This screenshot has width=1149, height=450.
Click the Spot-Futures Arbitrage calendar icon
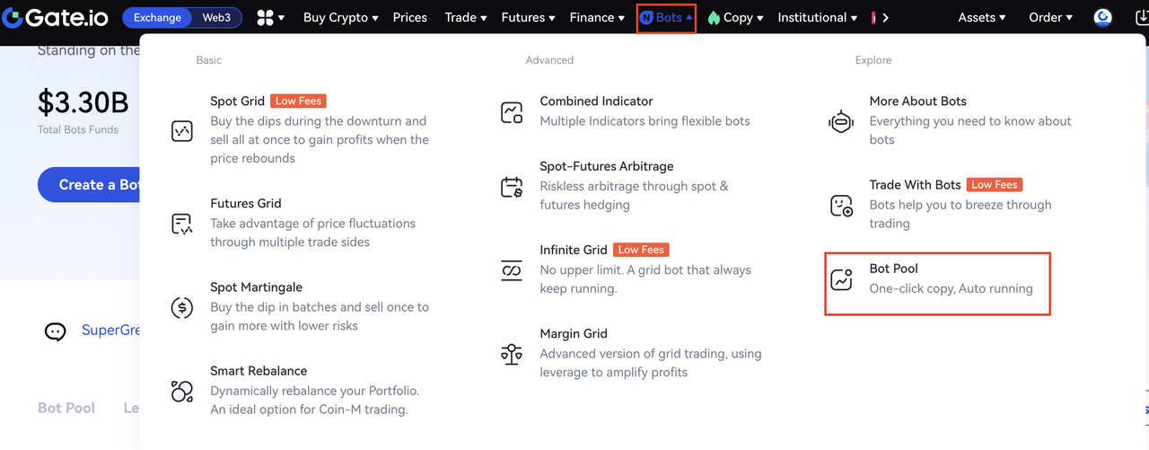[512, 187]
